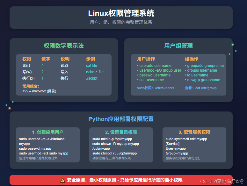
Task: Click the "安全原则: 最小权限原则" banner text
Action: [125, 180]
